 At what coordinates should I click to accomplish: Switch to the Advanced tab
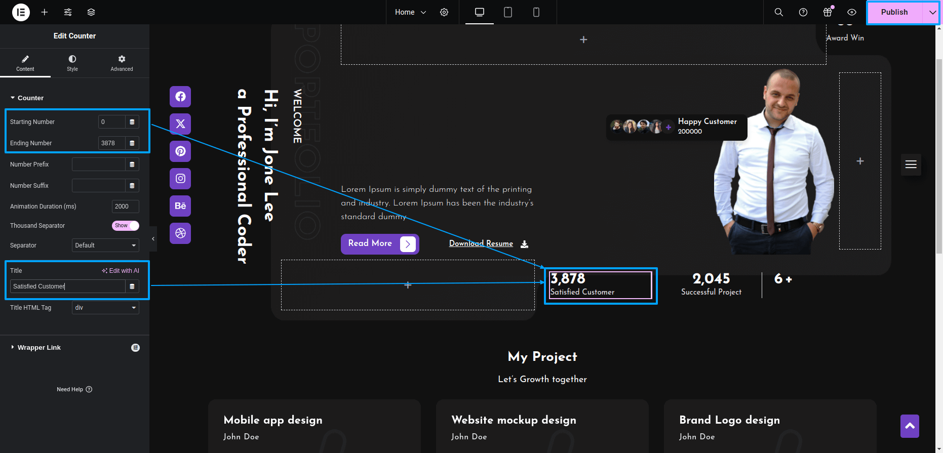[x=122, y=63]
